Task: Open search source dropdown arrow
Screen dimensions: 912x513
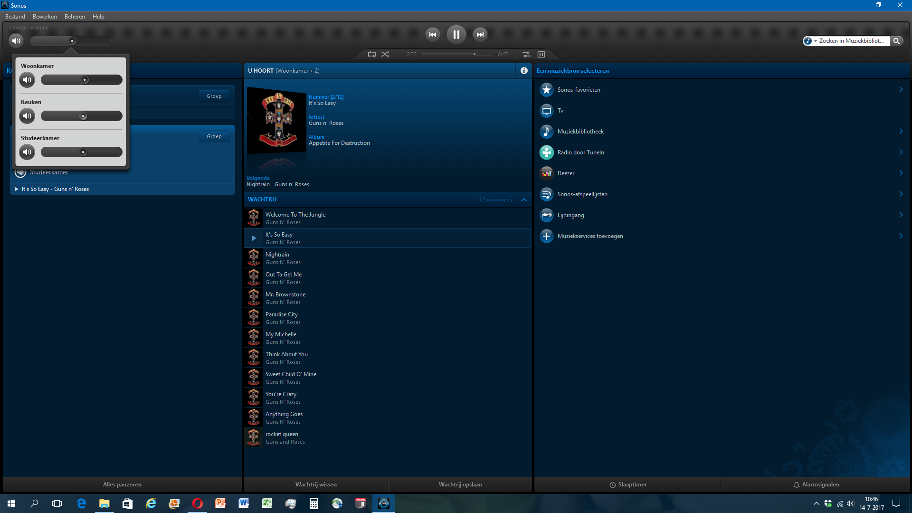Action: [815, 41]
